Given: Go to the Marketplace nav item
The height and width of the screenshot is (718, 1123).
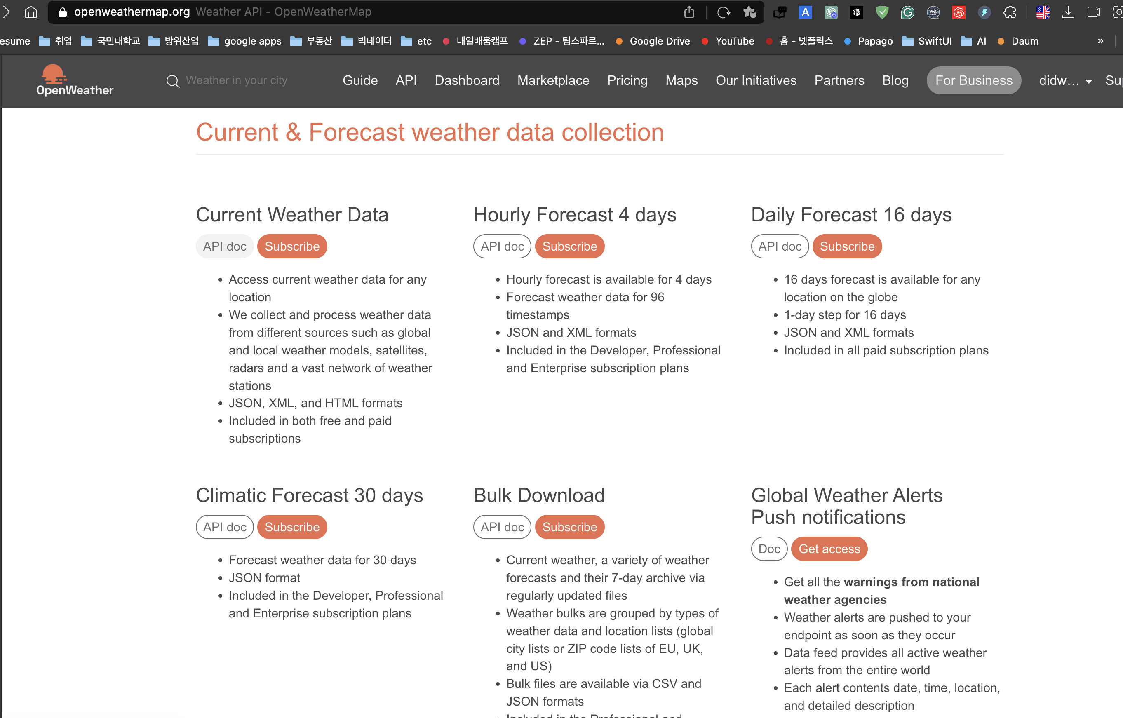Looking at the screenshot, I should click(553, 81).
